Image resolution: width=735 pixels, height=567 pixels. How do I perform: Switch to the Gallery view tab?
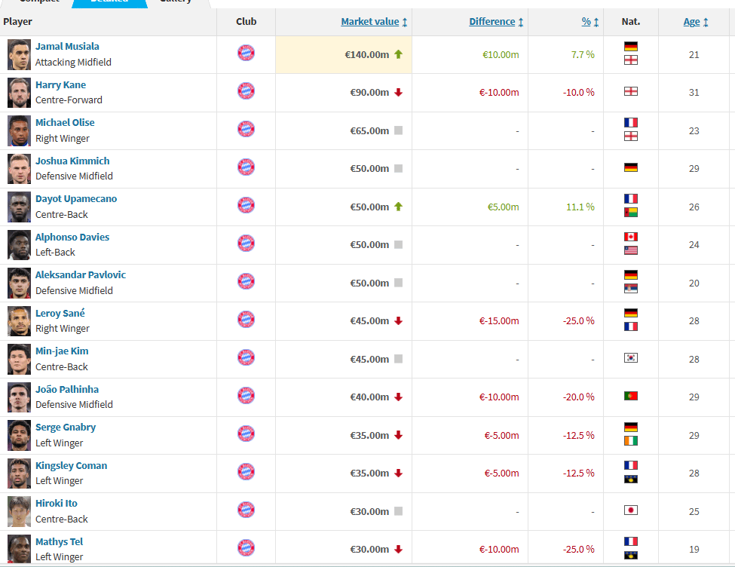pyautogui.click(x=175, y=2)
